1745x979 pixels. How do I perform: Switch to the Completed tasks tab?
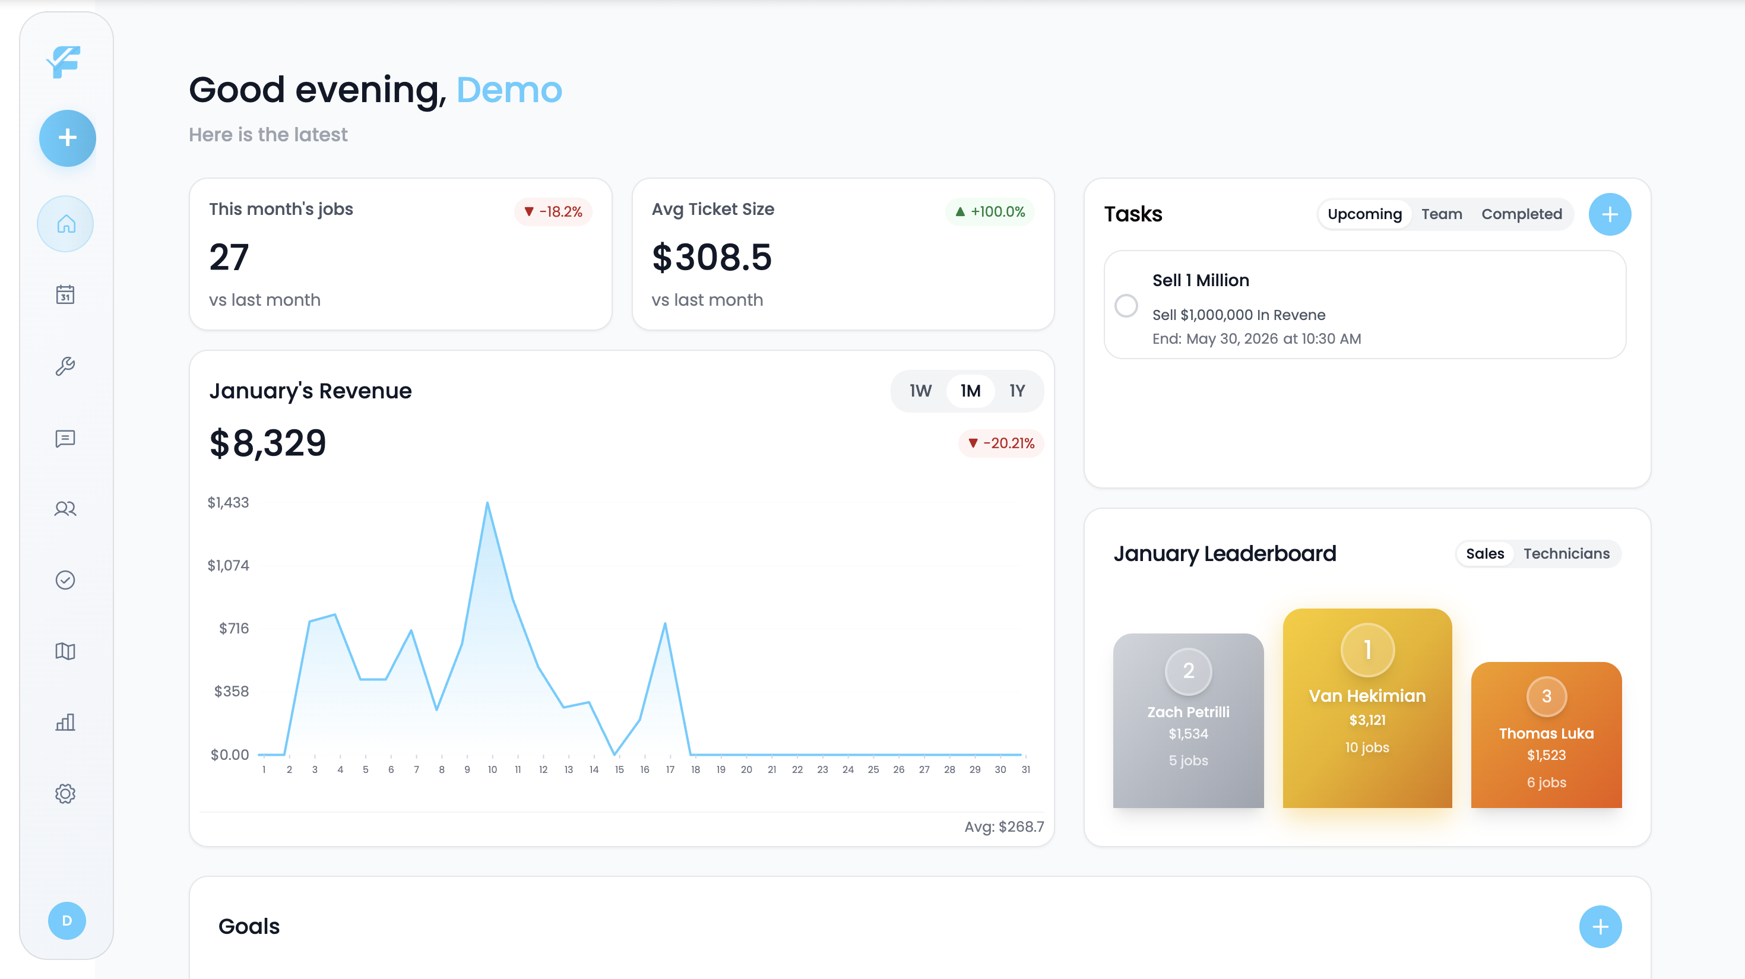(x=1521, y=214)
